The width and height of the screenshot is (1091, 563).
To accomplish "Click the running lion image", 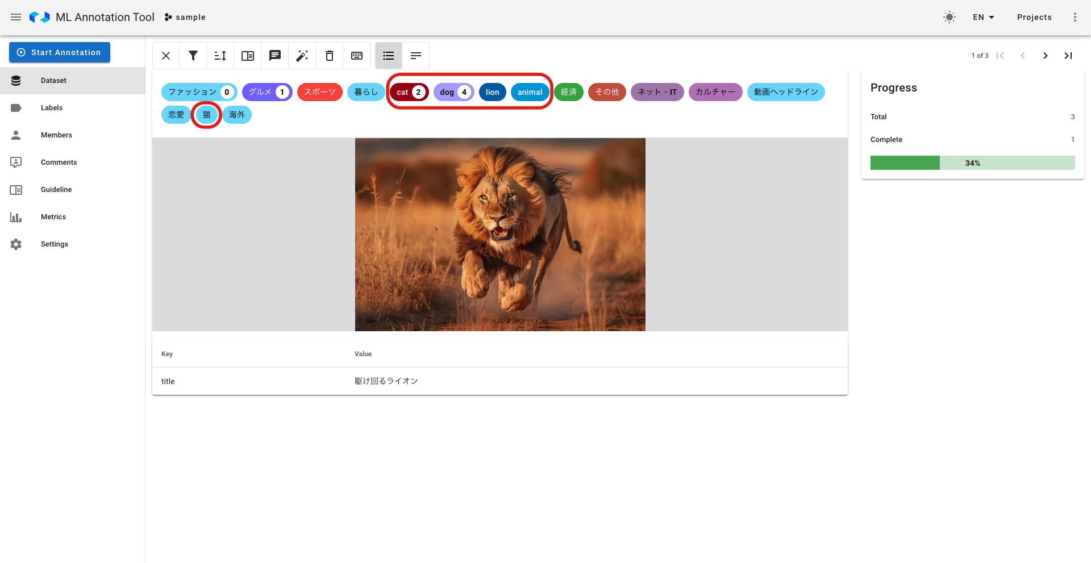I will coord(500,235).
